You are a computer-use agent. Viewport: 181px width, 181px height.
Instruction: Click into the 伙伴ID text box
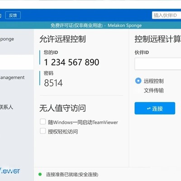(158, 64)
